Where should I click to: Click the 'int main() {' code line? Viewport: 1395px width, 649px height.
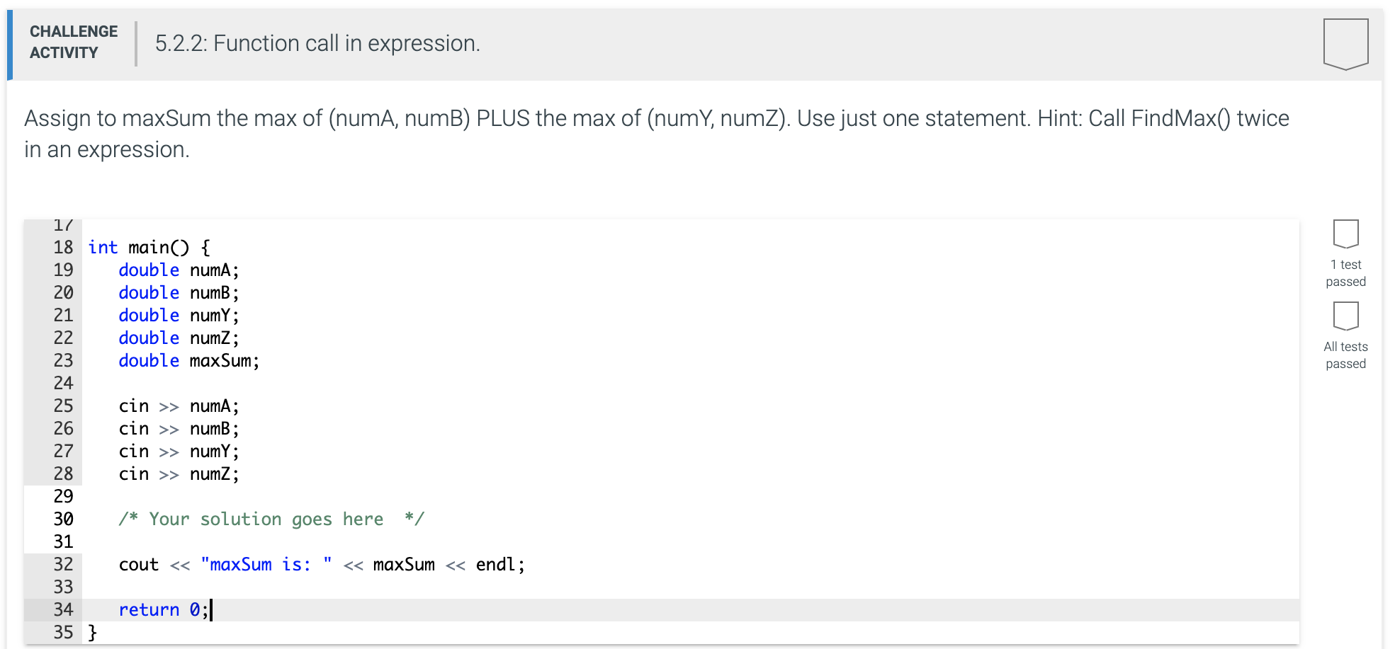tap(149, 247)
